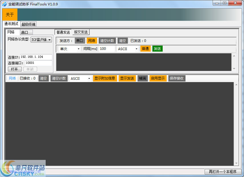Open the send ASCII format dropdown
Viewport: 244px width, 177px height.
pyautogui.click(x=128, y=49)
